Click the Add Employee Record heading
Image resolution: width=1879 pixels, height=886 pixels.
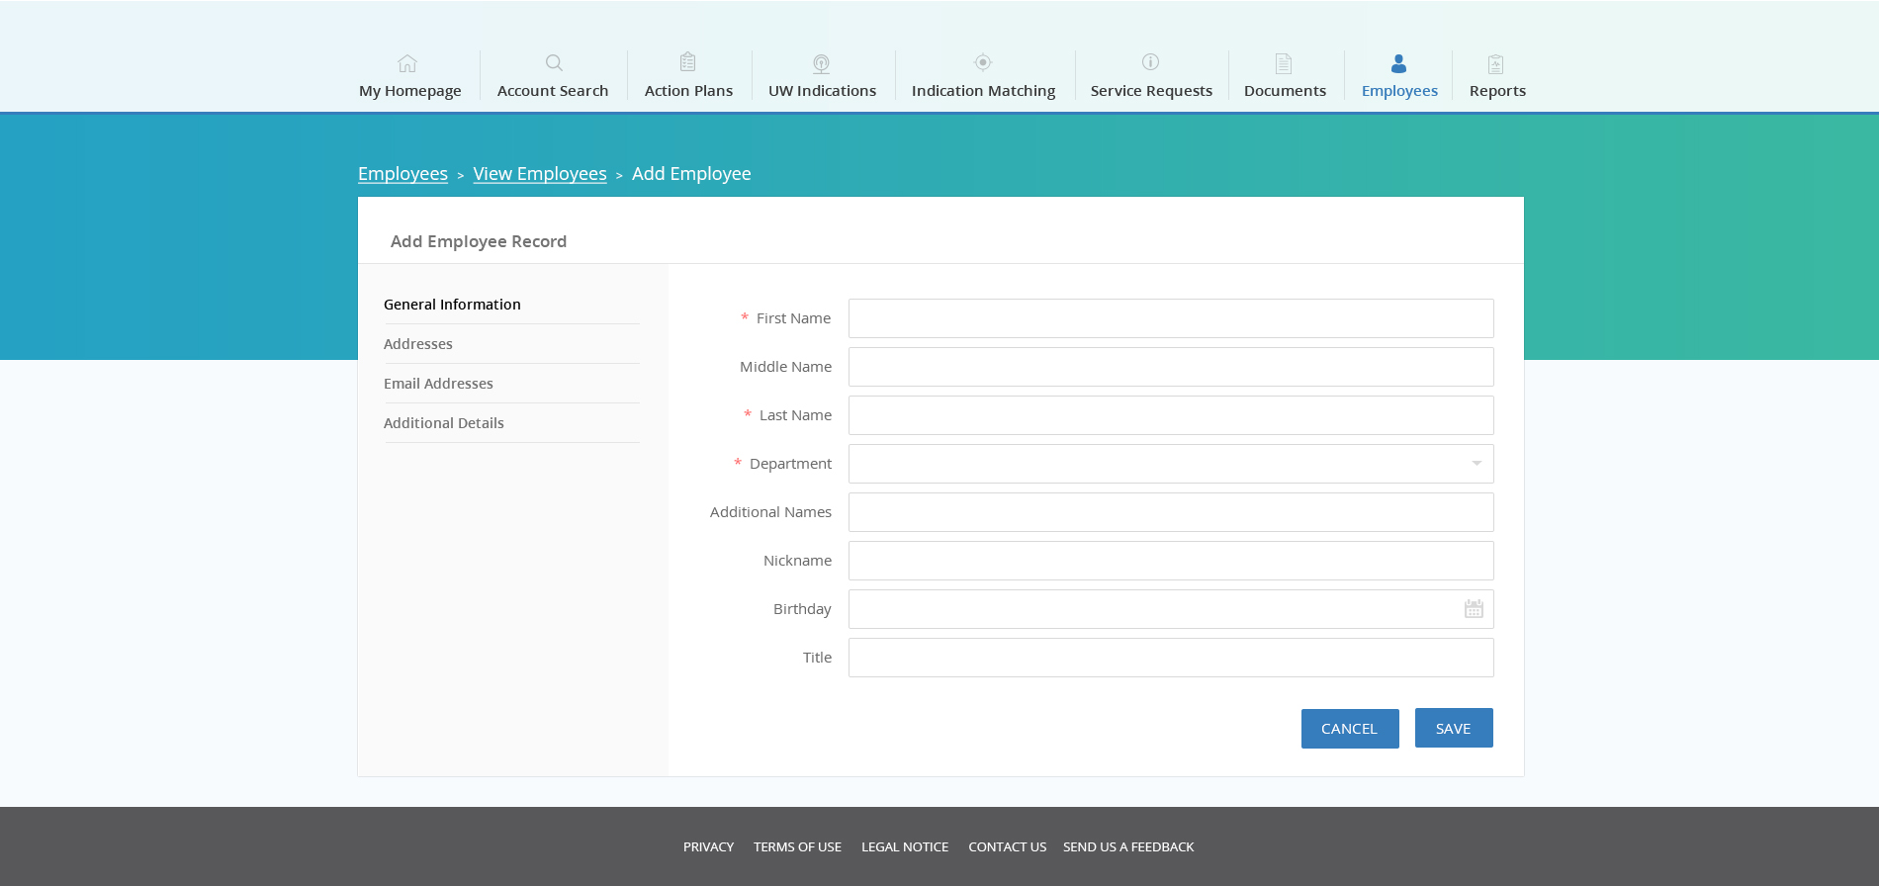[479, 241]
